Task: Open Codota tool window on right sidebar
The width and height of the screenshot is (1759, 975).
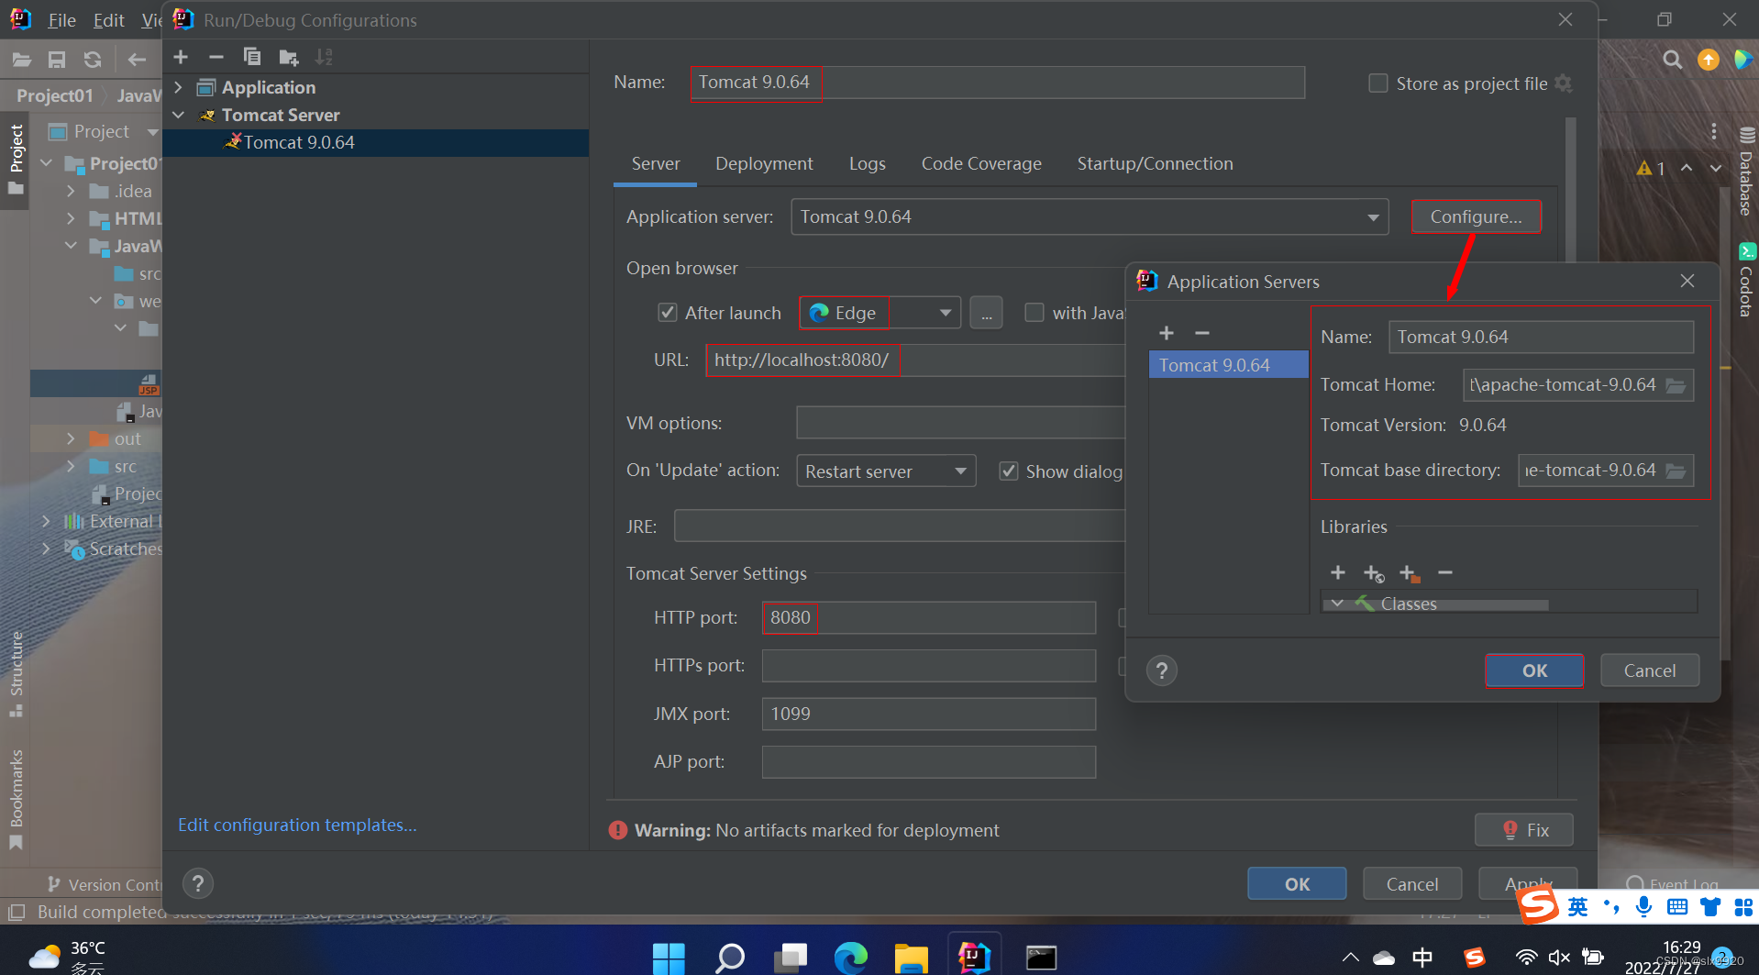Action: click(x=1746, y=280)
